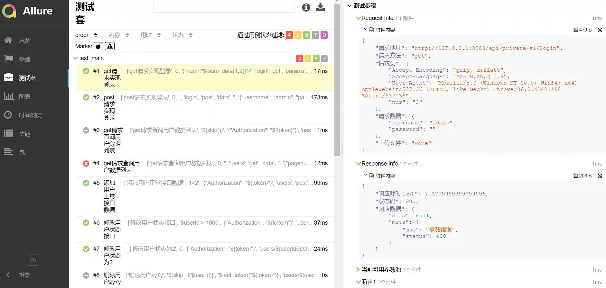The height and width of the screenshot is (288, 606).
Task: Open Categories section with flag icon
Action: (9, 59)
